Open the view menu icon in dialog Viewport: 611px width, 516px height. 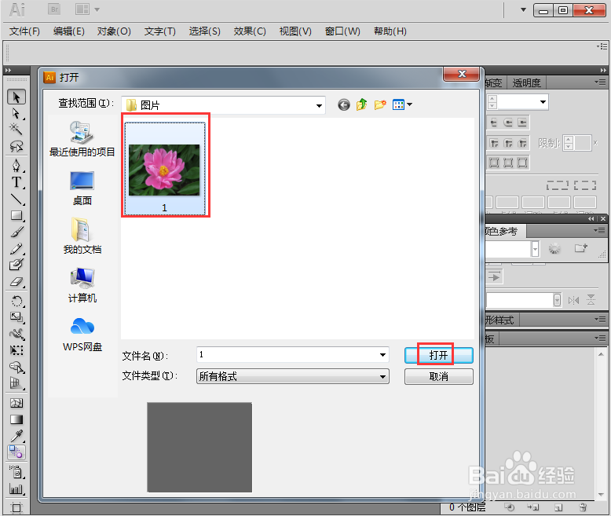(403, 104)
